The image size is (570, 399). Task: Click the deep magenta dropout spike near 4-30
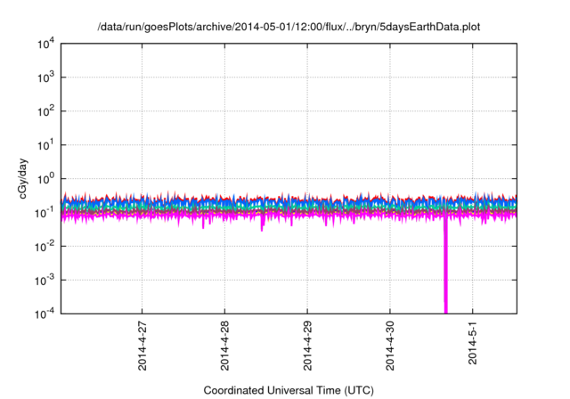[445, 265]
